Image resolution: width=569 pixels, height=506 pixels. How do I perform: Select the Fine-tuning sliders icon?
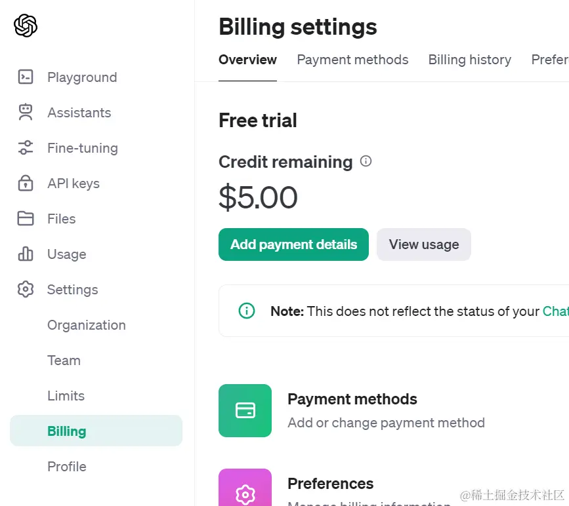click(26, 148)
